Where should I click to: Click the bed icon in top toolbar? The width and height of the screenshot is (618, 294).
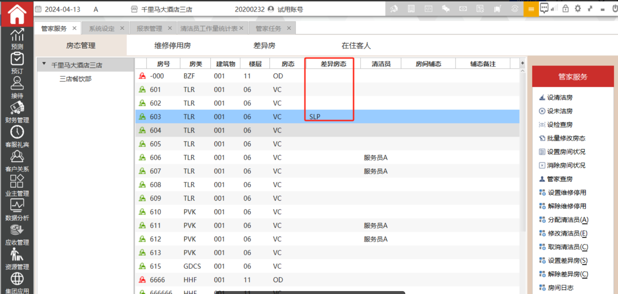446,9
